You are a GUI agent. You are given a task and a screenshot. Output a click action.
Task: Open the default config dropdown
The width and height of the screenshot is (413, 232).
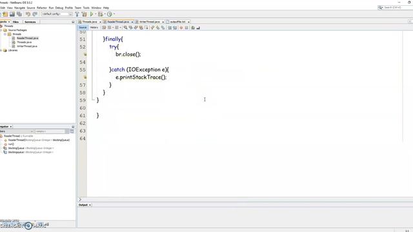57,14
